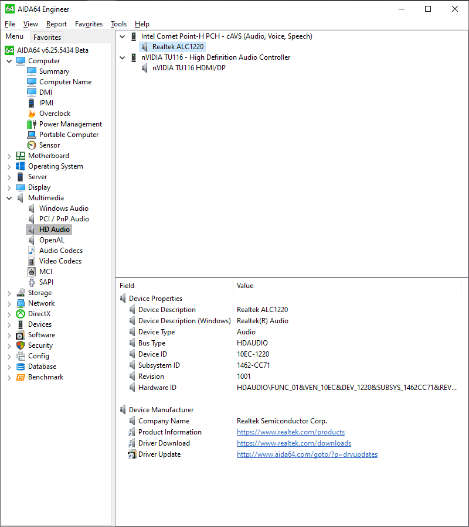Open the Favorites menu in menu bar
This screenshot has height=527, width=469.
pyautogui.click(x=89, y=24)
